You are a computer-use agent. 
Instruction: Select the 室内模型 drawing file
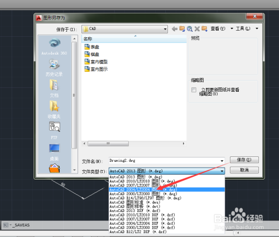tap(96, 62)
